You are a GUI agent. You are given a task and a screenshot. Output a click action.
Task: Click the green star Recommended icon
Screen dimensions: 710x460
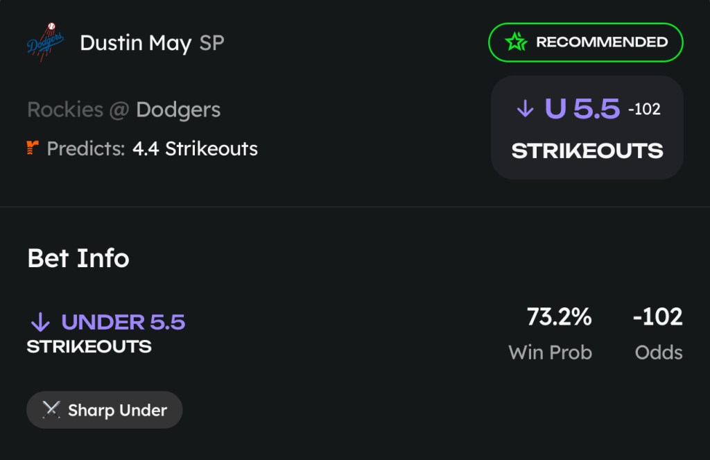point(516,42)
